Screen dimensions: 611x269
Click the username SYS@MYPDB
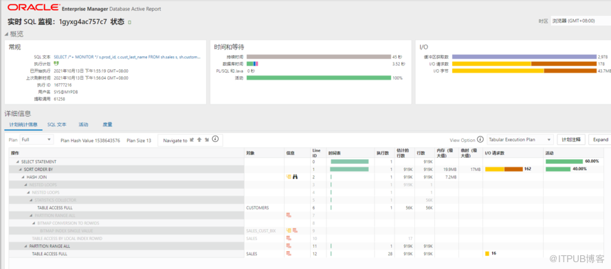65,92
